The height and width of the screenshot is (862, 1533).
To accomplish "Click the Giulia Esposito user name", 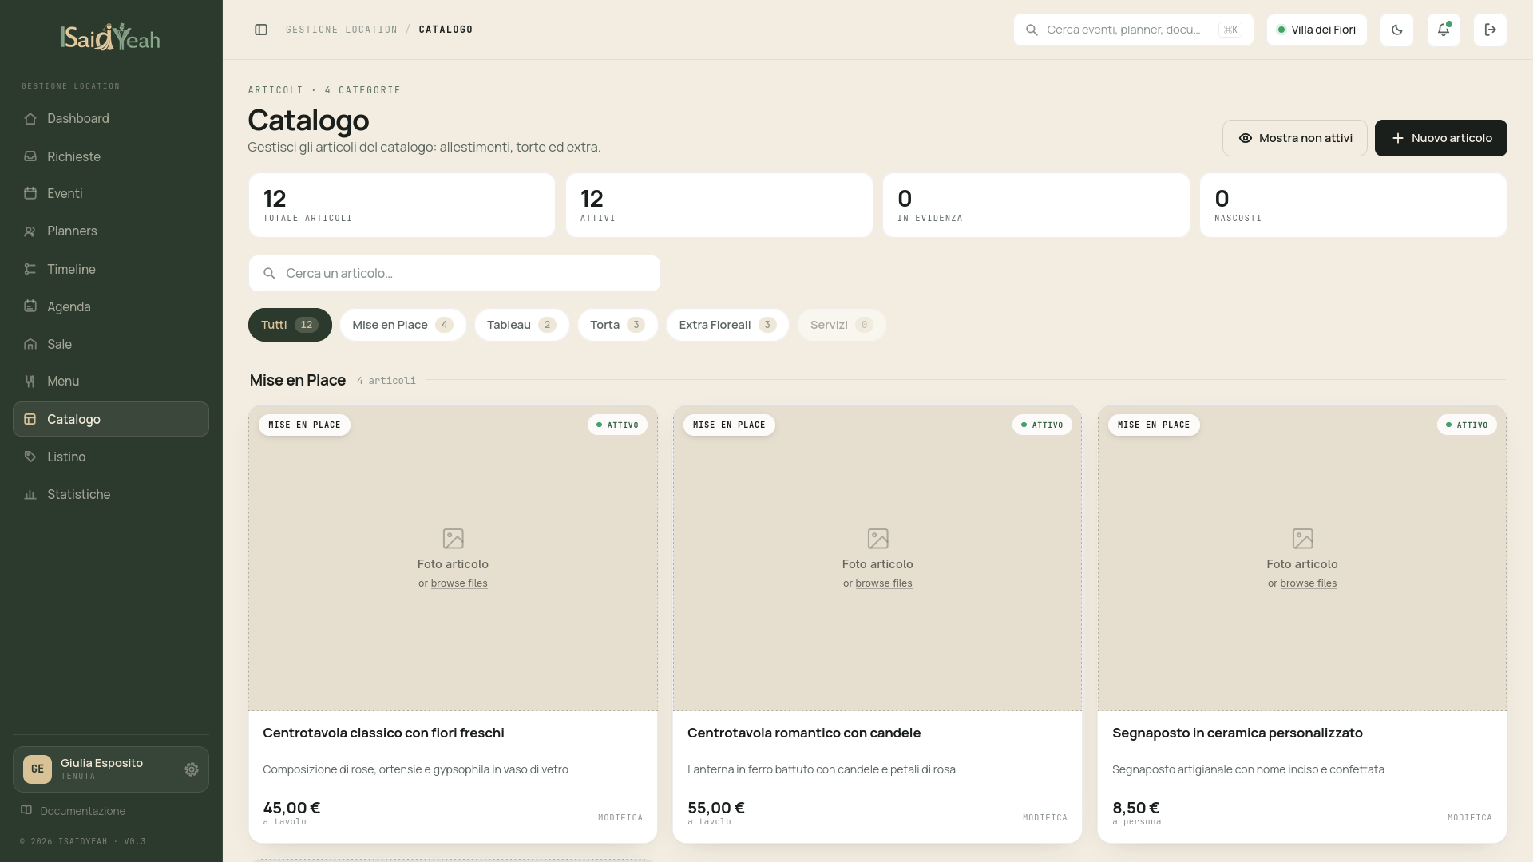I will click(x=101, y=763).
